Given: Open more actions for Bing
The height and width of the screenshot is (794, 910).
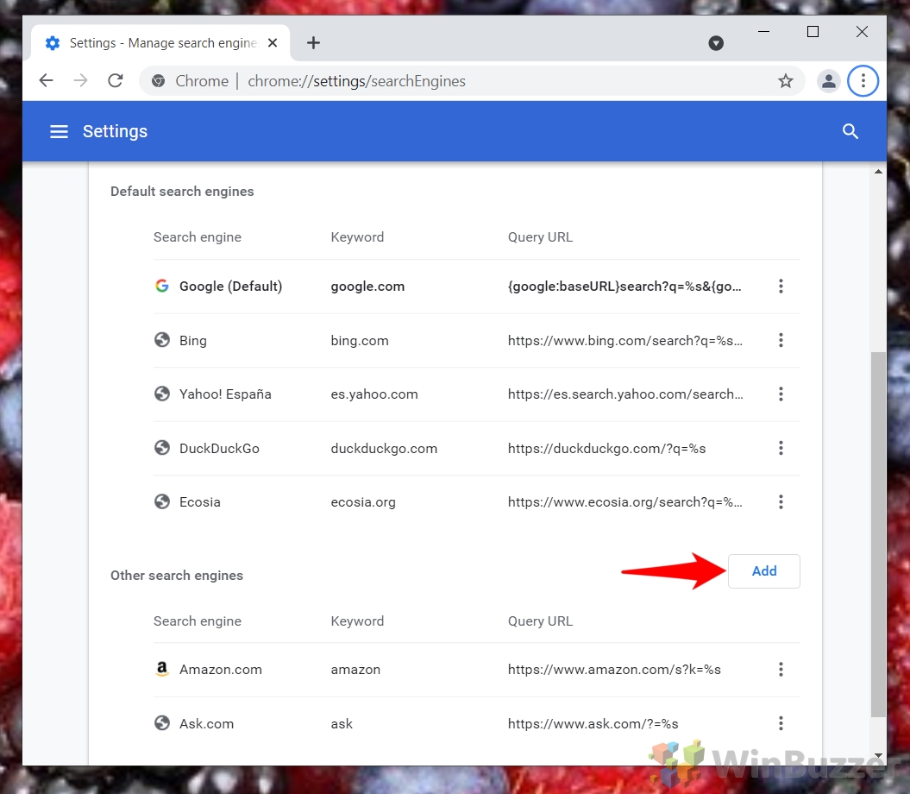Looking at the screenshot, I should pyautogui.click(x=781, y=340).
